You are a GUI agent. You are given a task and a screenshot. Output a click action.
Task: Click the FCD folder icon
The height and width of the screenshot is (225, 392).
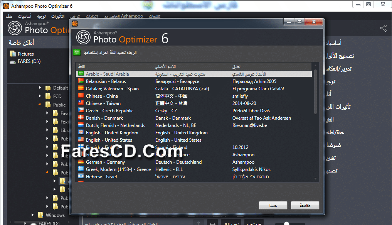pos(48,96)
